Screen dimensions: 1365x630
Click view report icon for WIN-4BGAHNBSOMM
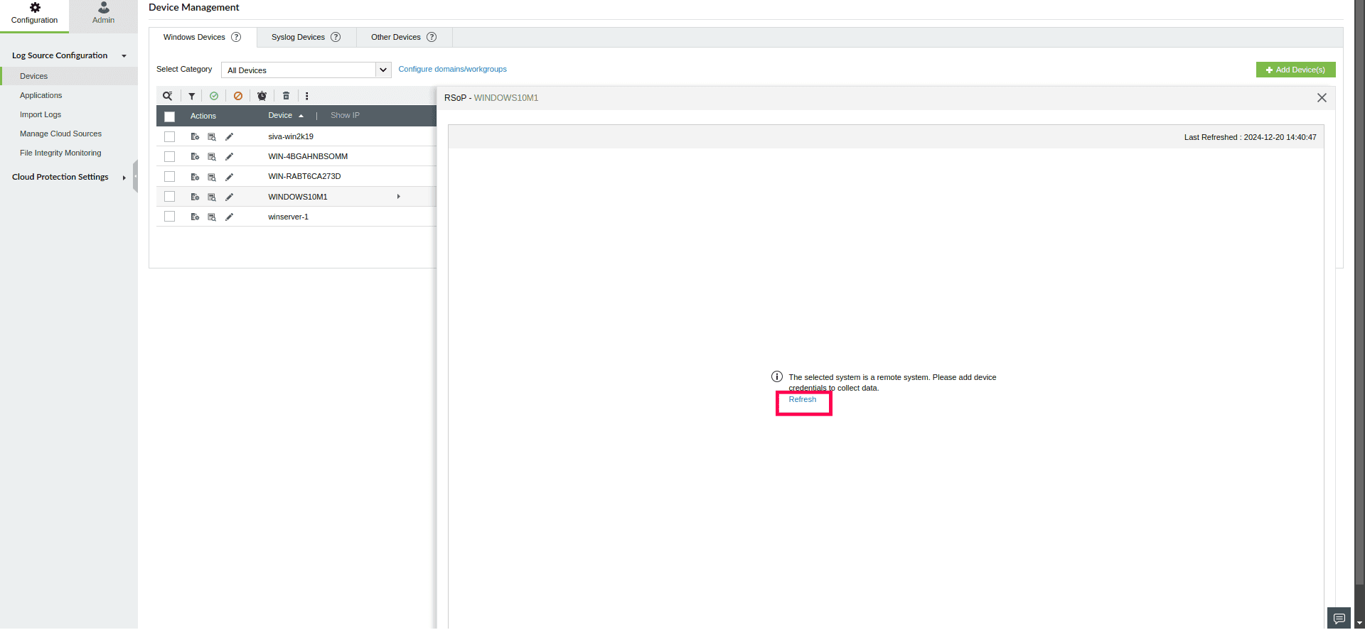(x=212, y=156)
